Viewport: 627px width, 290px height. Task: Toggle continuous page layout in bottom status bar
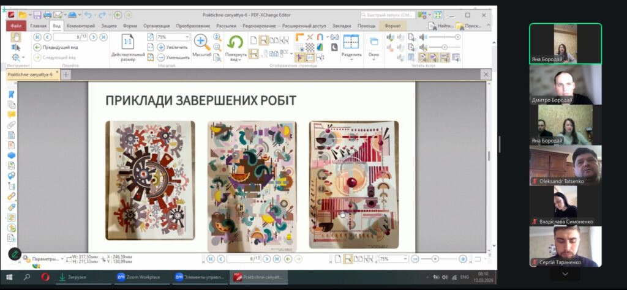348,259
